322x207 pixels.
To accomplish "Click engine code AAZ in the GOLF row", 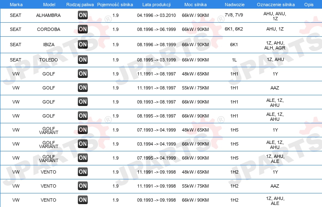I will click(275, 88).
